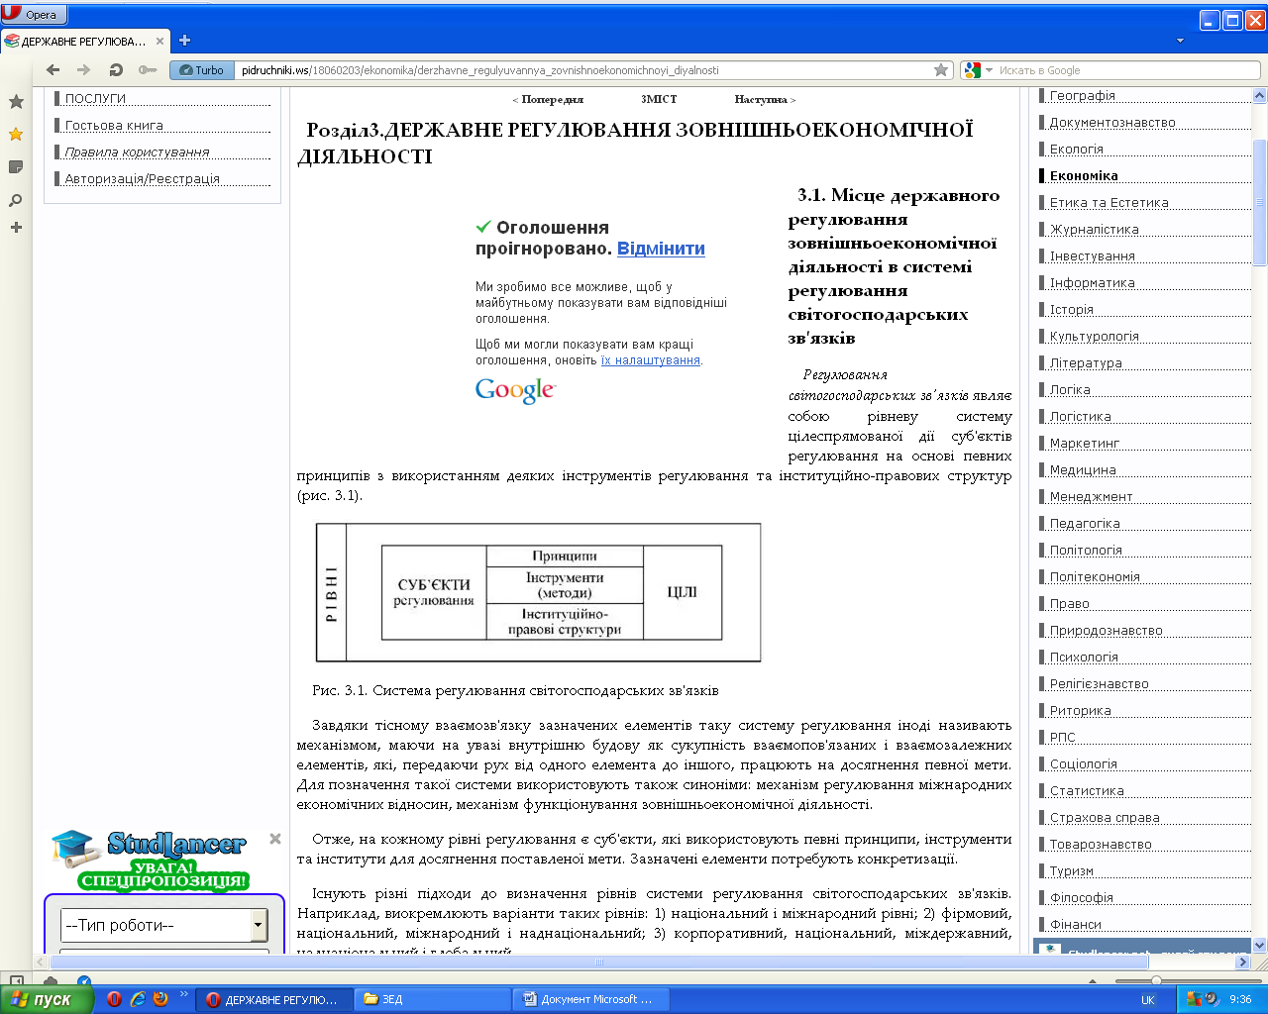Select Менеджмент in subject list

pos(1091,496)
